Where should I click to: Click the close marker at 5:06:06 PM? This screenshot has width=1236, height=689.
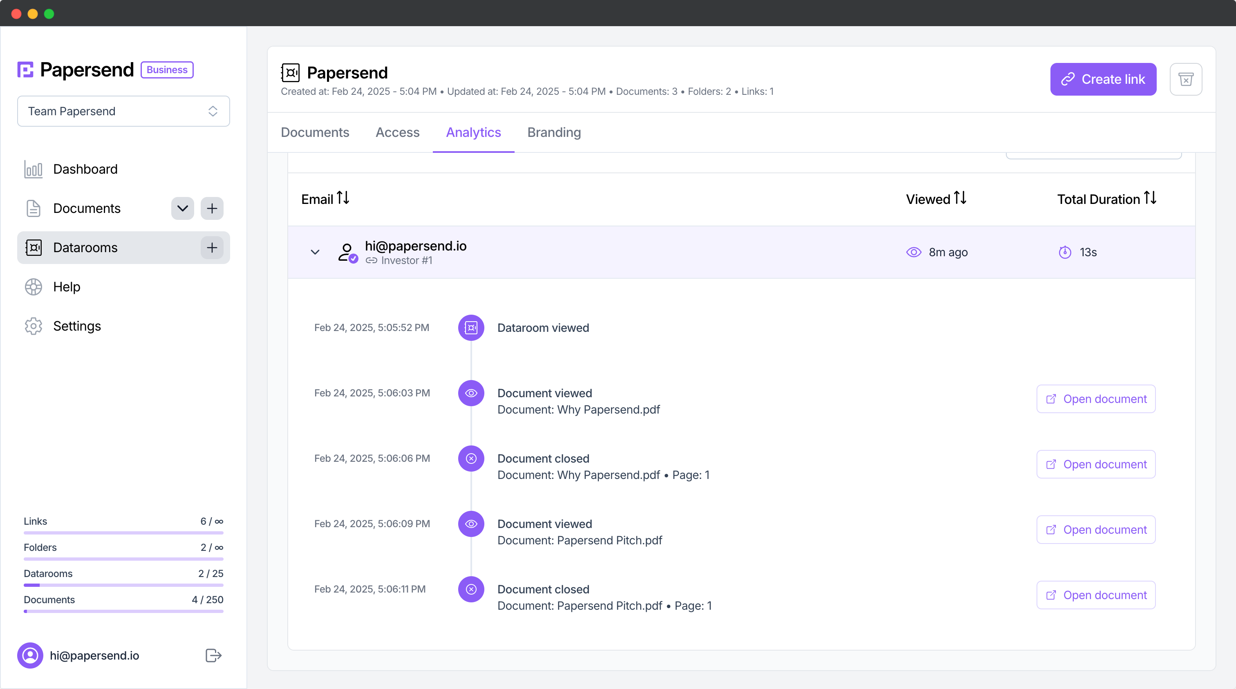click(471, 459)
